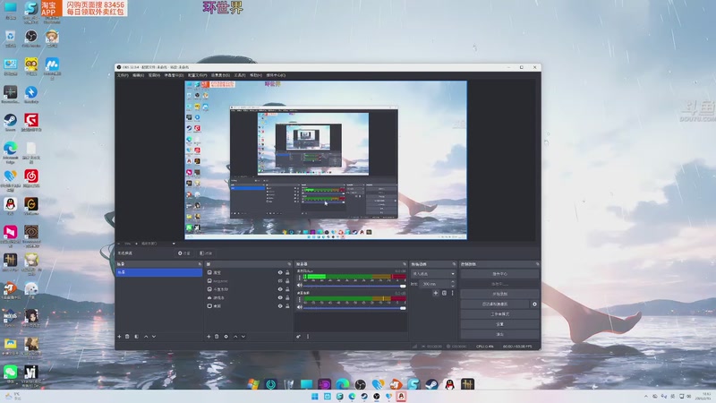The height and width of the screenshot is (403, 716).
Task: Open the 编辑 menu in OBS
Action: (139, 75)
